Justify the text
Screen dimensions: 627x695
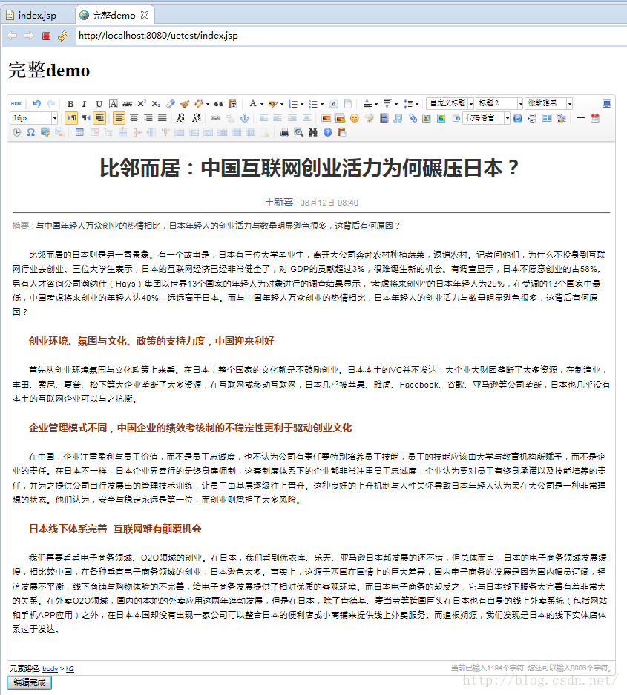tap(162, 118)
